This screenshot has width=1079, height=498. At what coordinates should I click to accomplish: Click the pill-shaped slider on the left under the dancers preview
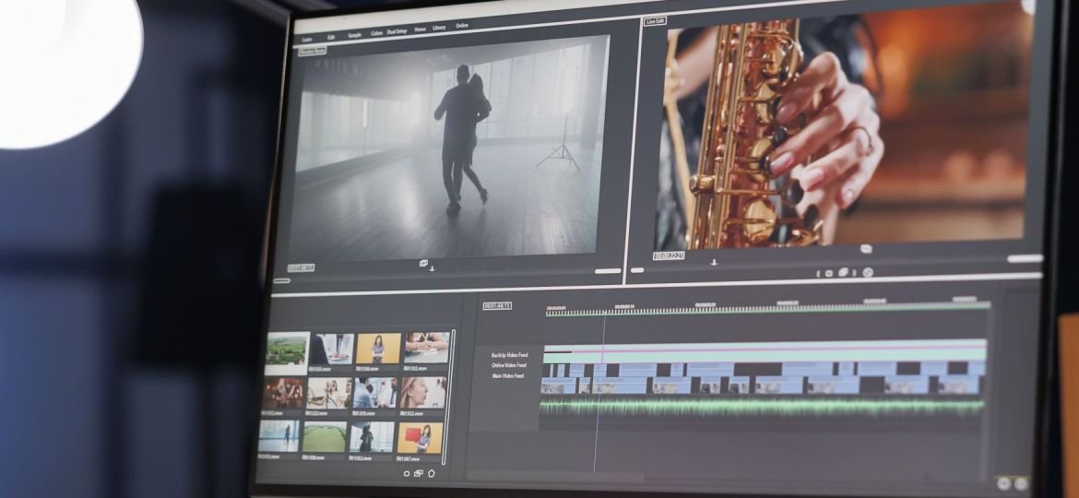pos(281,280)
